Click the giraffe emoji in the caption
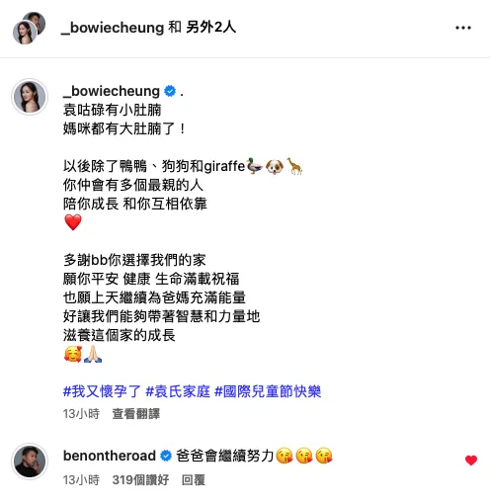 tap(294, 166)
